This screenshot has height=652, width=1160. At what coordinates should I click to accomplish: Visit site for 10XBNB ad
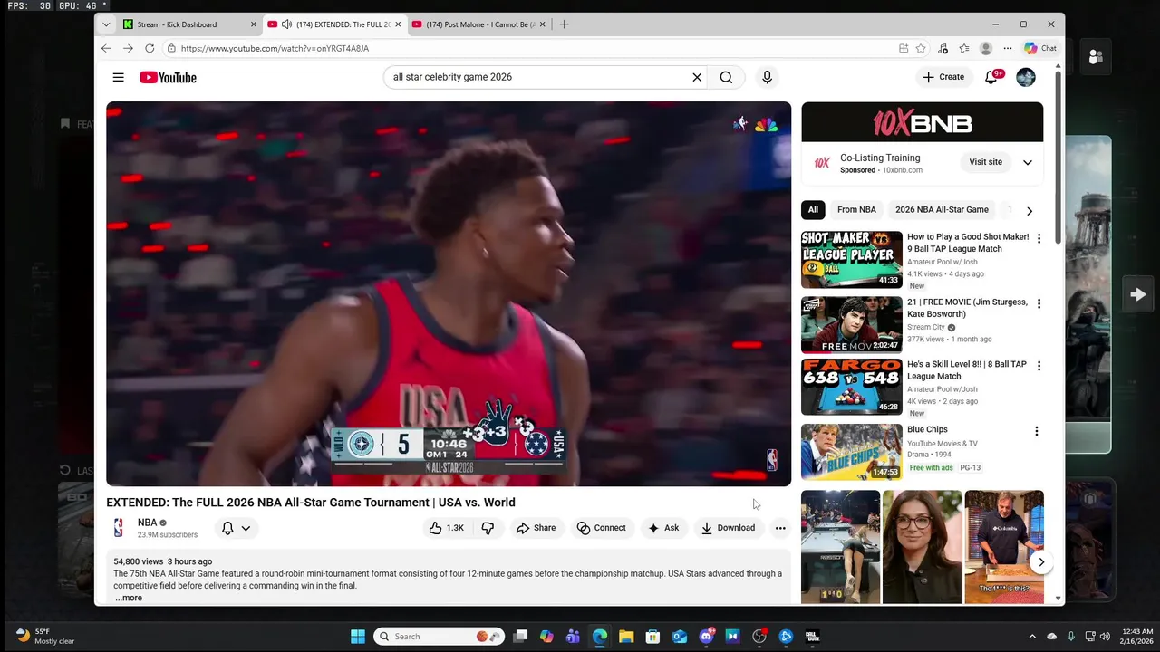[x=985, y=162]
